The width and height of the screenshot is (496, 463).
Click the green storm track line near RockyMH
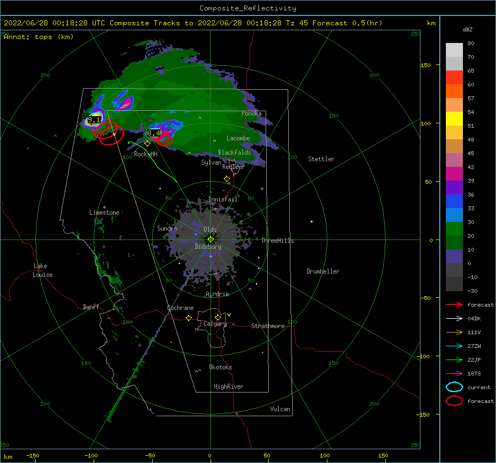(x=154, y=161)
